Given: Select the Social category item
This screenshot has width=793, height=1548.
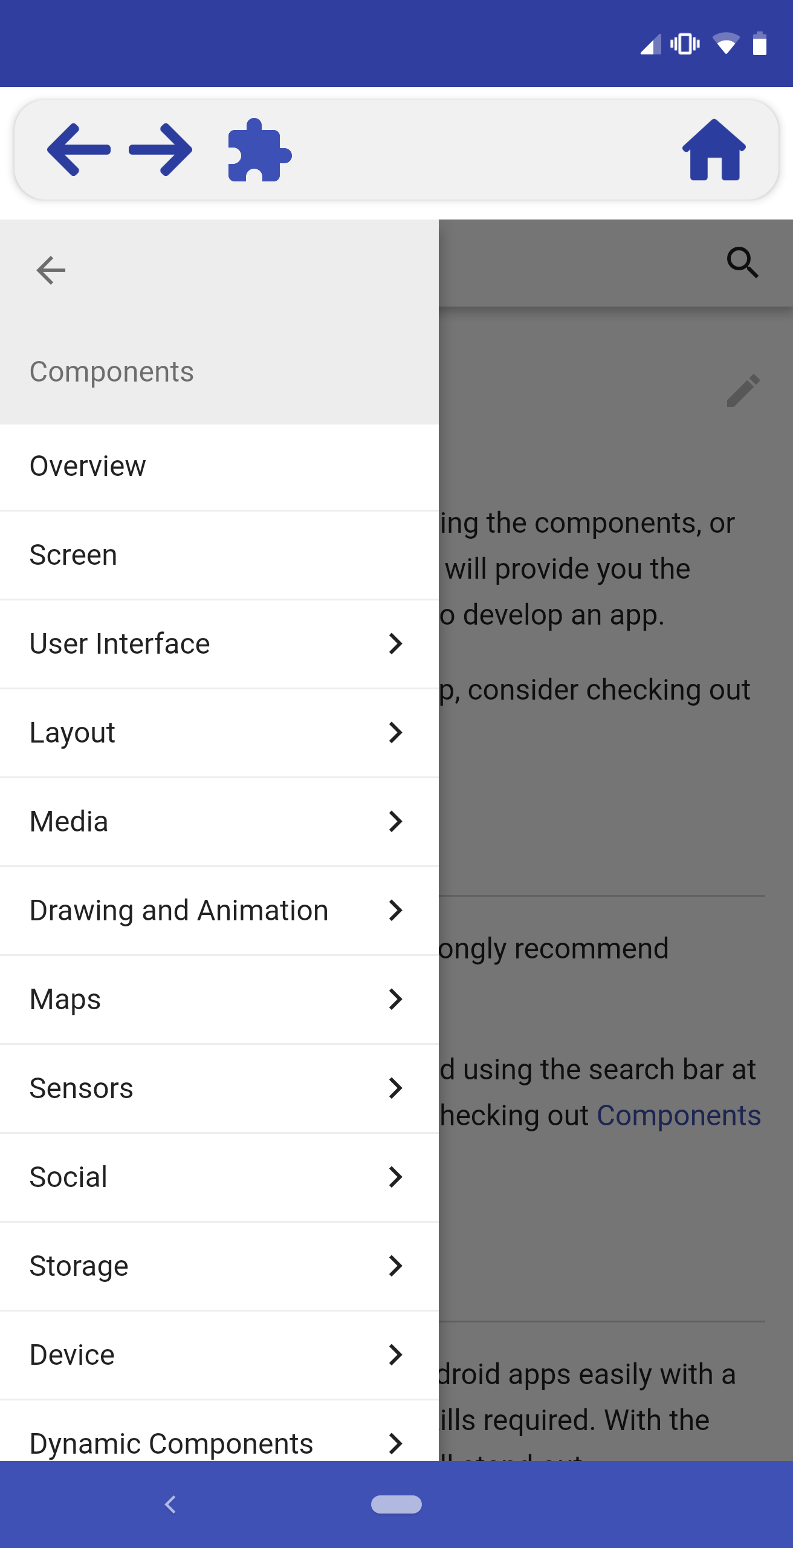Looking at the screenshot, I should tap(69, 1177).
